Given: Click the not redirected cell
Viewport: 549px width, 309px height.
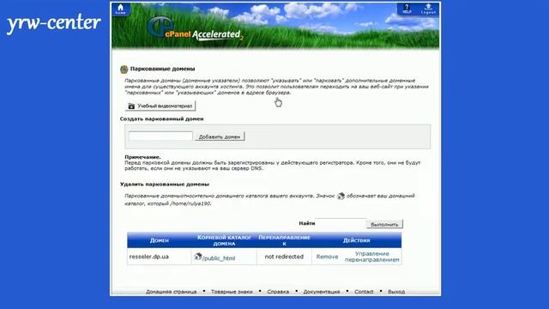Looking at the screenshot, I should (284, 257).
